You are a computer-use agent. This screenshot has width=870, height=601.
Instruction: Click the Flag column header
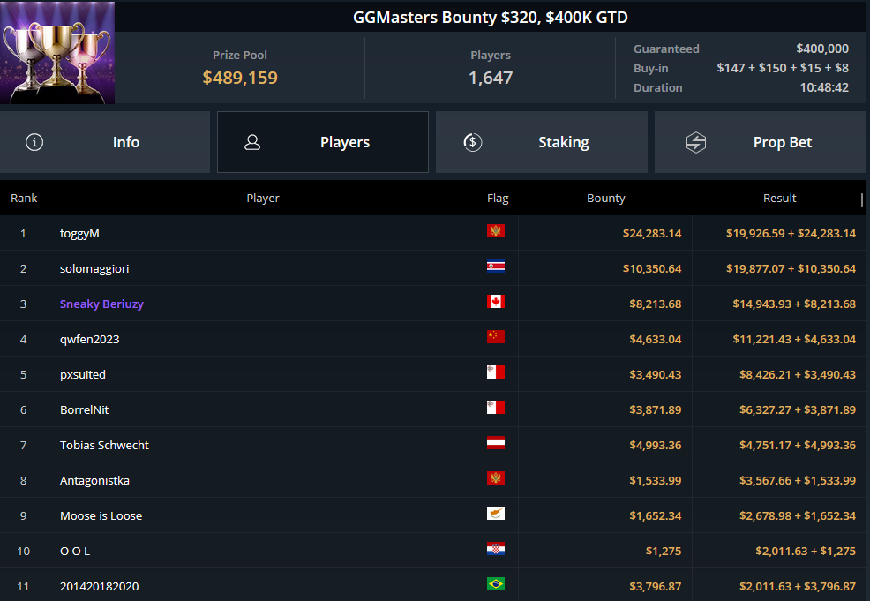coord(498,198)
